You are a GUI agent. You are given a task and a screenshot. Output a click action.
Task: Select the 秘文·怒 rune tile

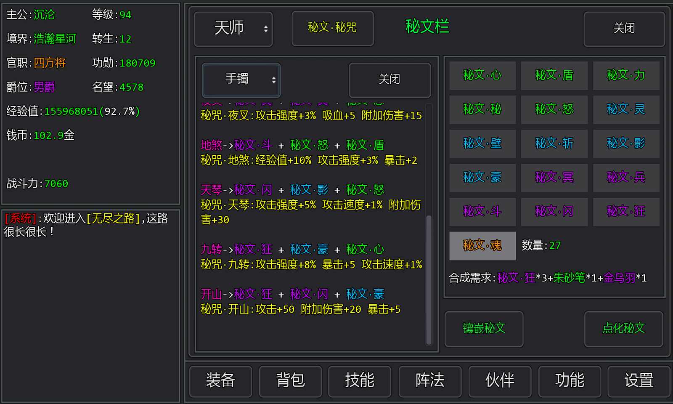click(x=554, y=109)
